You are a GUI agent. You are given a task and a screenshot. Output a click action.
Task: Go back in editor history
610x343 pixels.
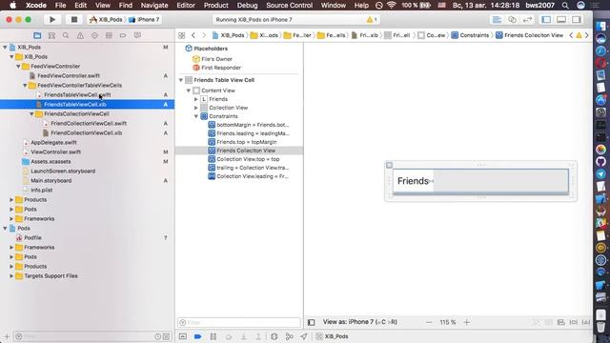click(x=193, y=35)
